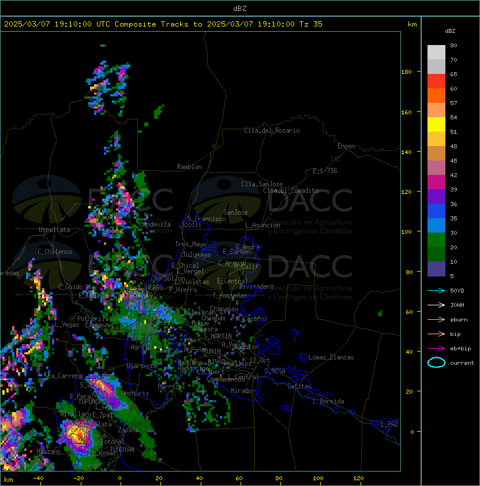This screenshot has width=480, height=486.
Task: Click the pink bip arrow icon
Action: [436, 334]
